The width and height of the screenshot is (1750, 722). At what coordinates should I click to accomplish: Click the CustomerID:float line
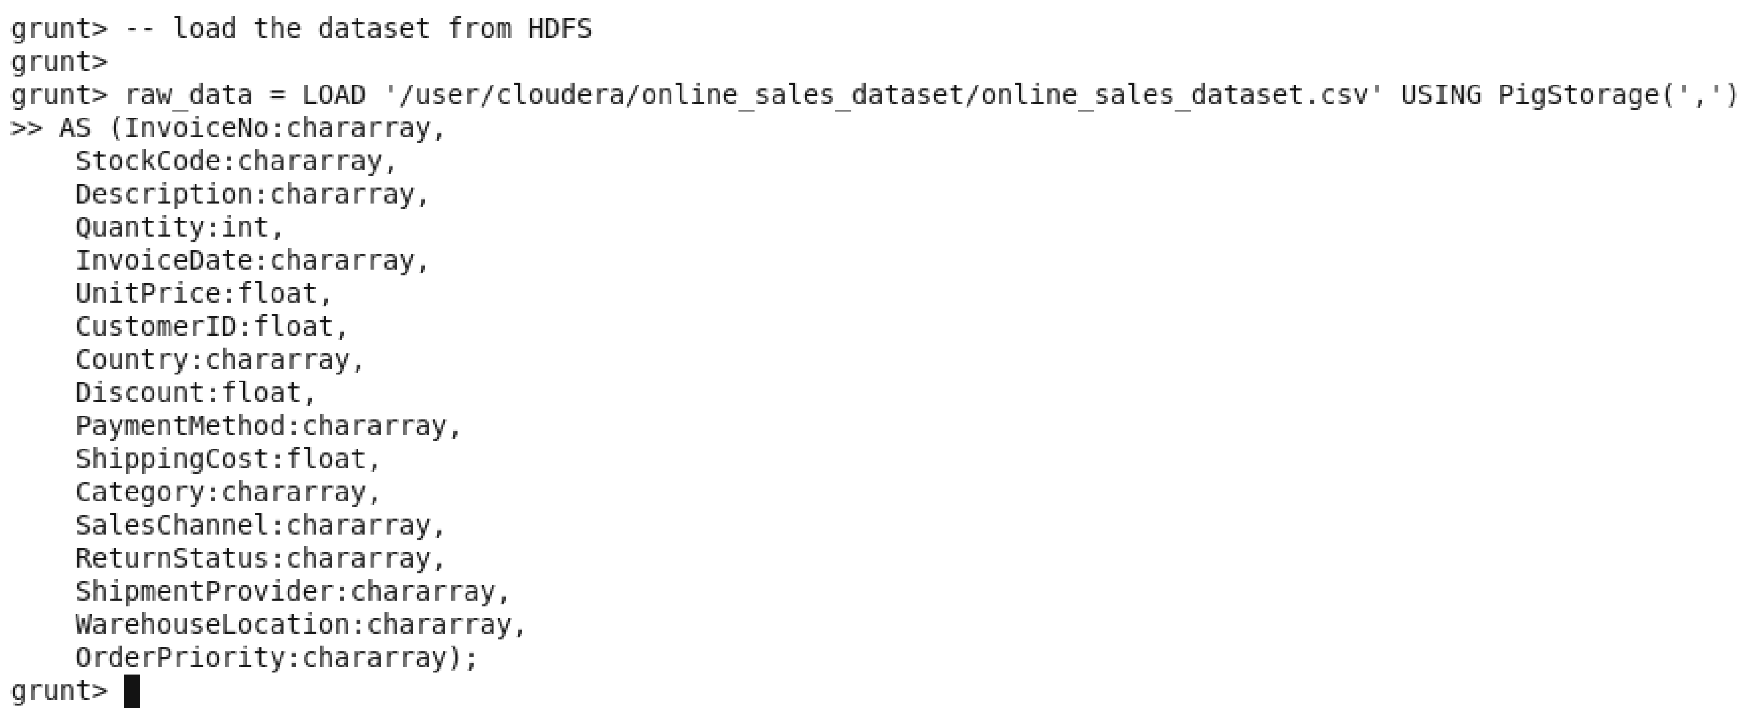(x=211, y=327)
